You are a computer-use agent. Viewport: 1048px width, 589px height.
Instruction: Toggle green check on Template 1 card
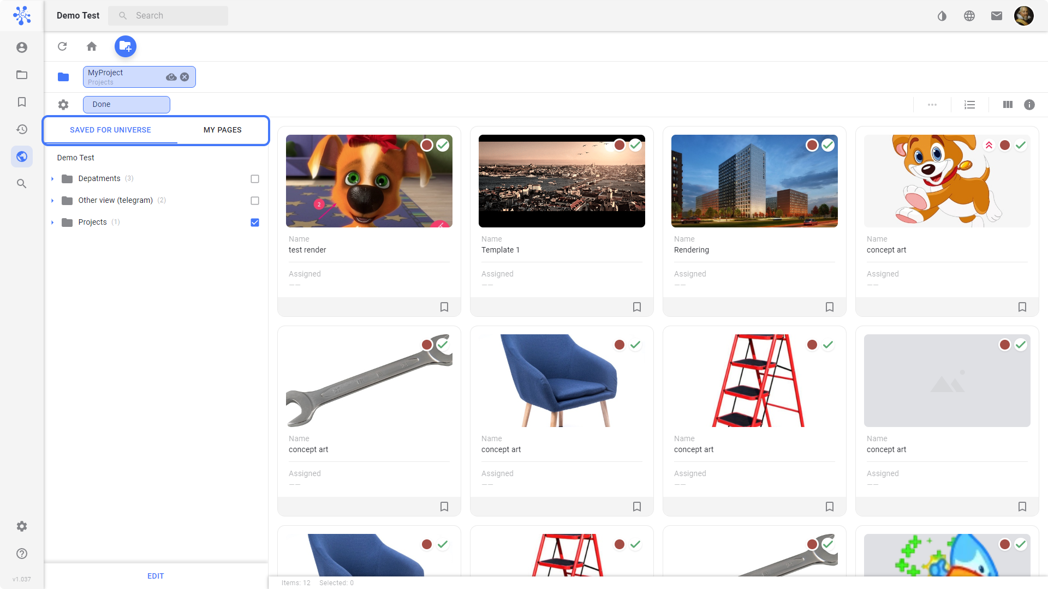coord(635,145)
